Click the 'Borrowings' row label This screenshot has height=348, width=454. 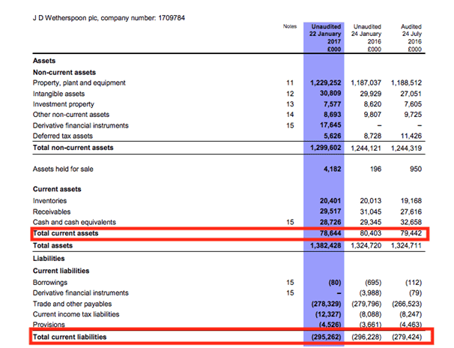(50, 283)
